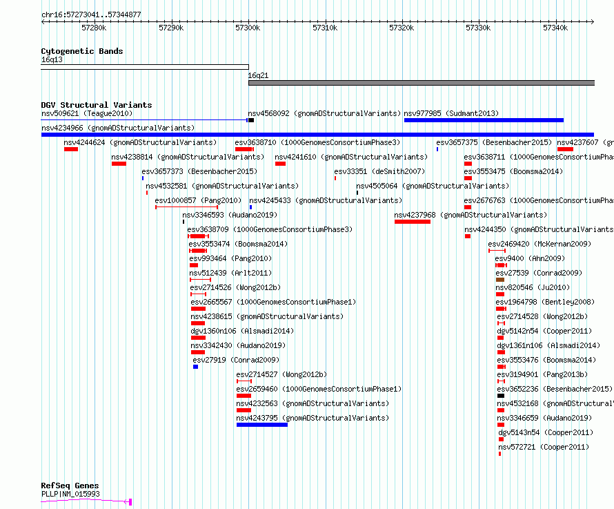Image resolution: width=614 pixels, height=509 pixels.
Task: Click esv2714526 (Wong2012b) label
Action: tap(235, 287)
